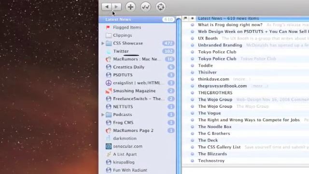The image size is (309, 174).
Task: Select 'The Right and Wrong Ways to Compete for Jobs'
Action: tap(249, 120)
